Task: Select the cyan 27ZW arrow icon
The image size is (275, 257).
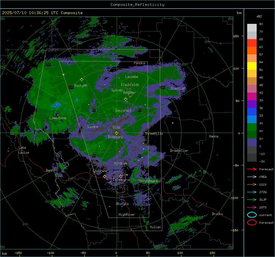Action: click(x=252, y=192)
